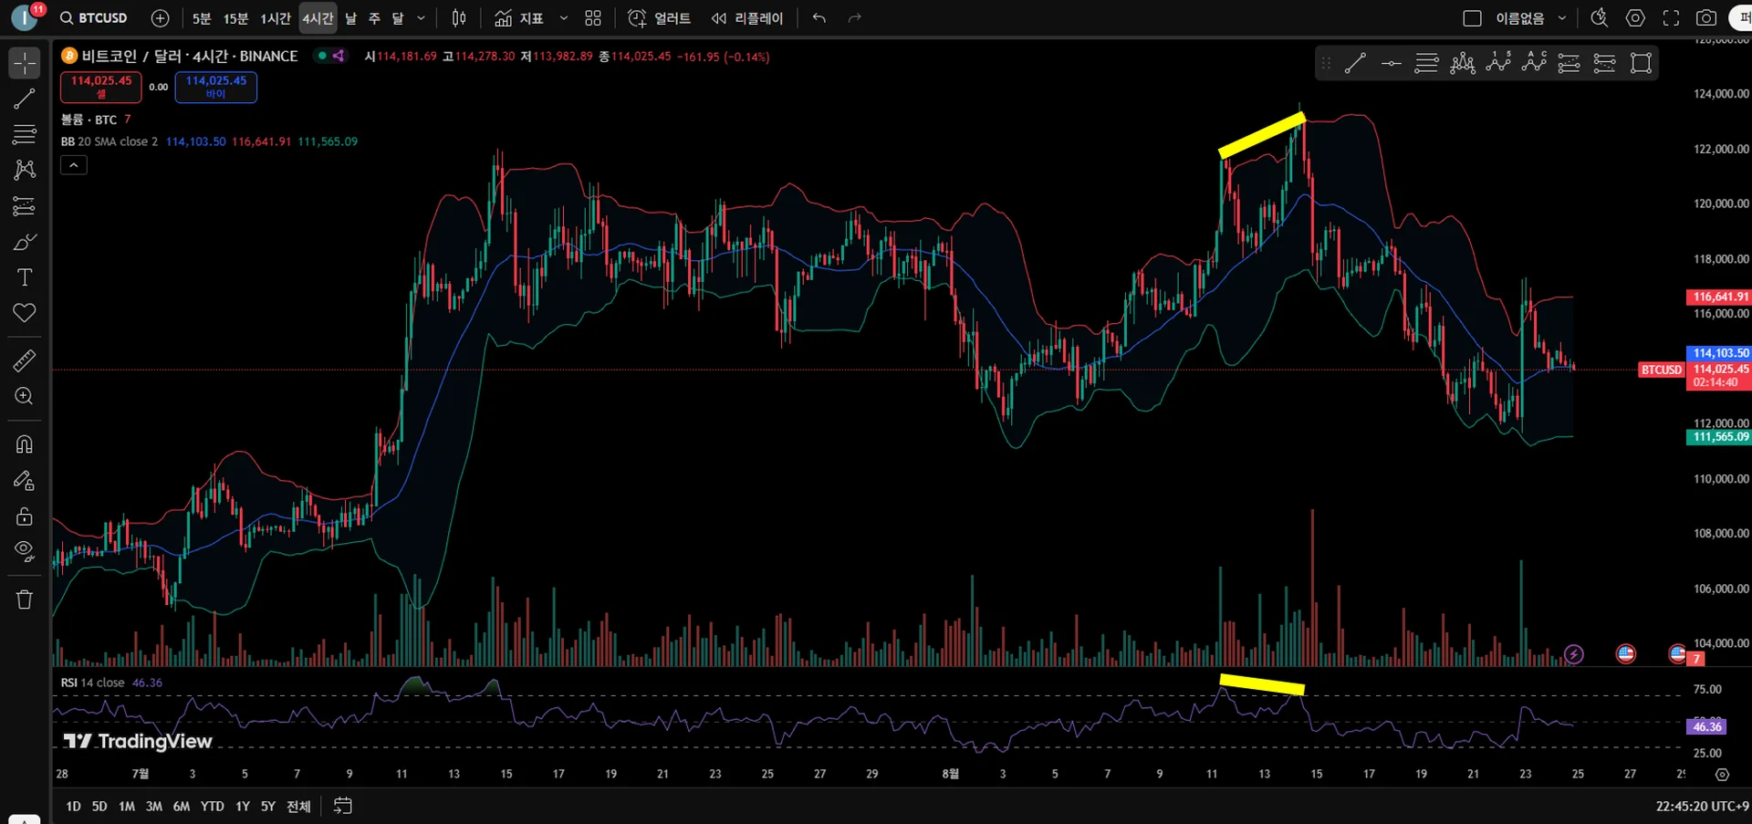Expand favorite indicators dropdown arrow
Viewport: 1752px width, 824px height.
(563, 18)
